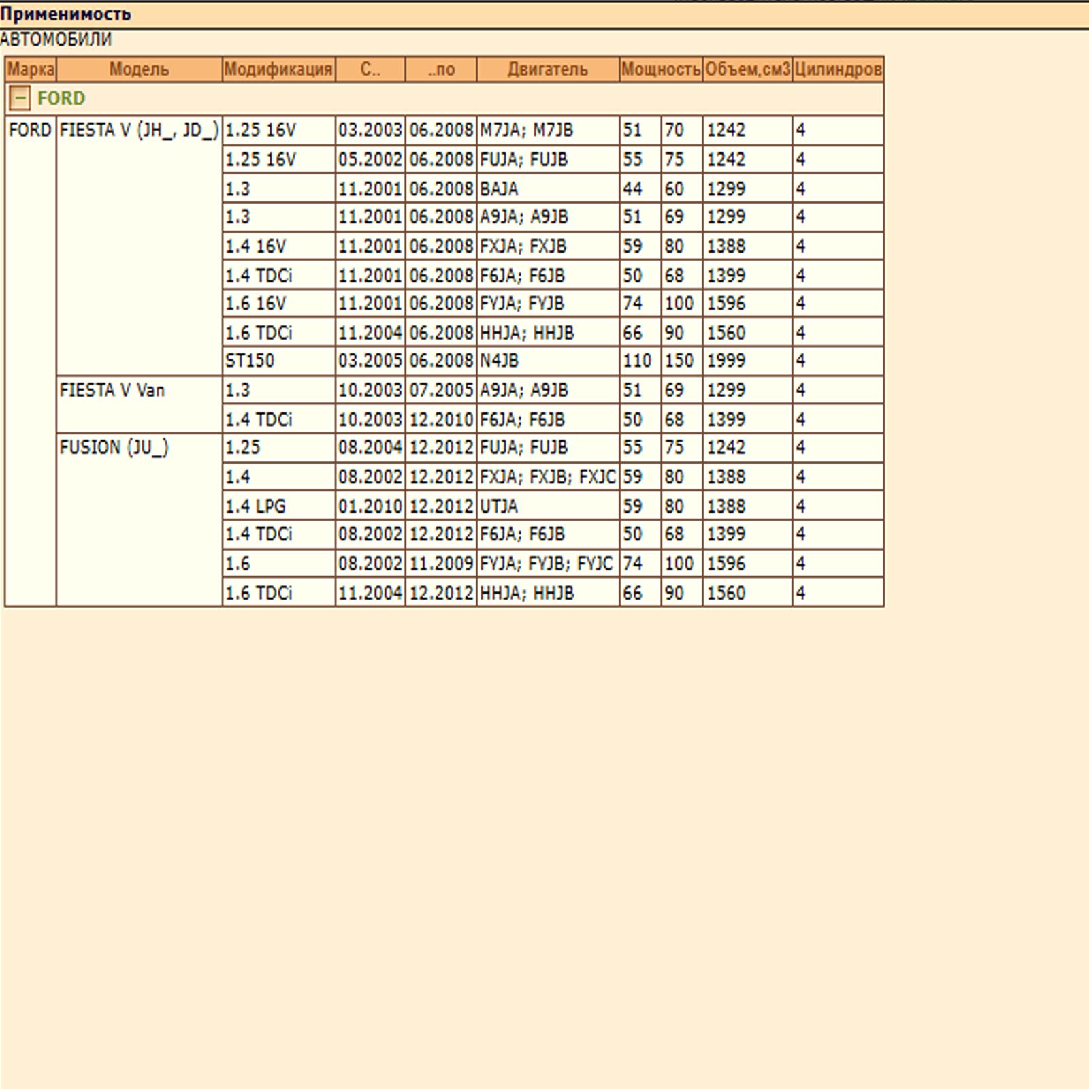
Task: Click the Цилиндров column header
Action: (x=838, y=69)
